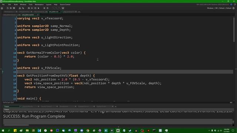237x133 pixels.
Task: Click 'u_LightPointPosition' on line 8
Action: pyautogui.click(x=60, y=45)
